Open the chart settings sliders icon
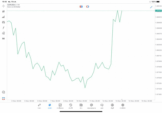The height and width of the screenshot is (113, 162). coord(4,22)
